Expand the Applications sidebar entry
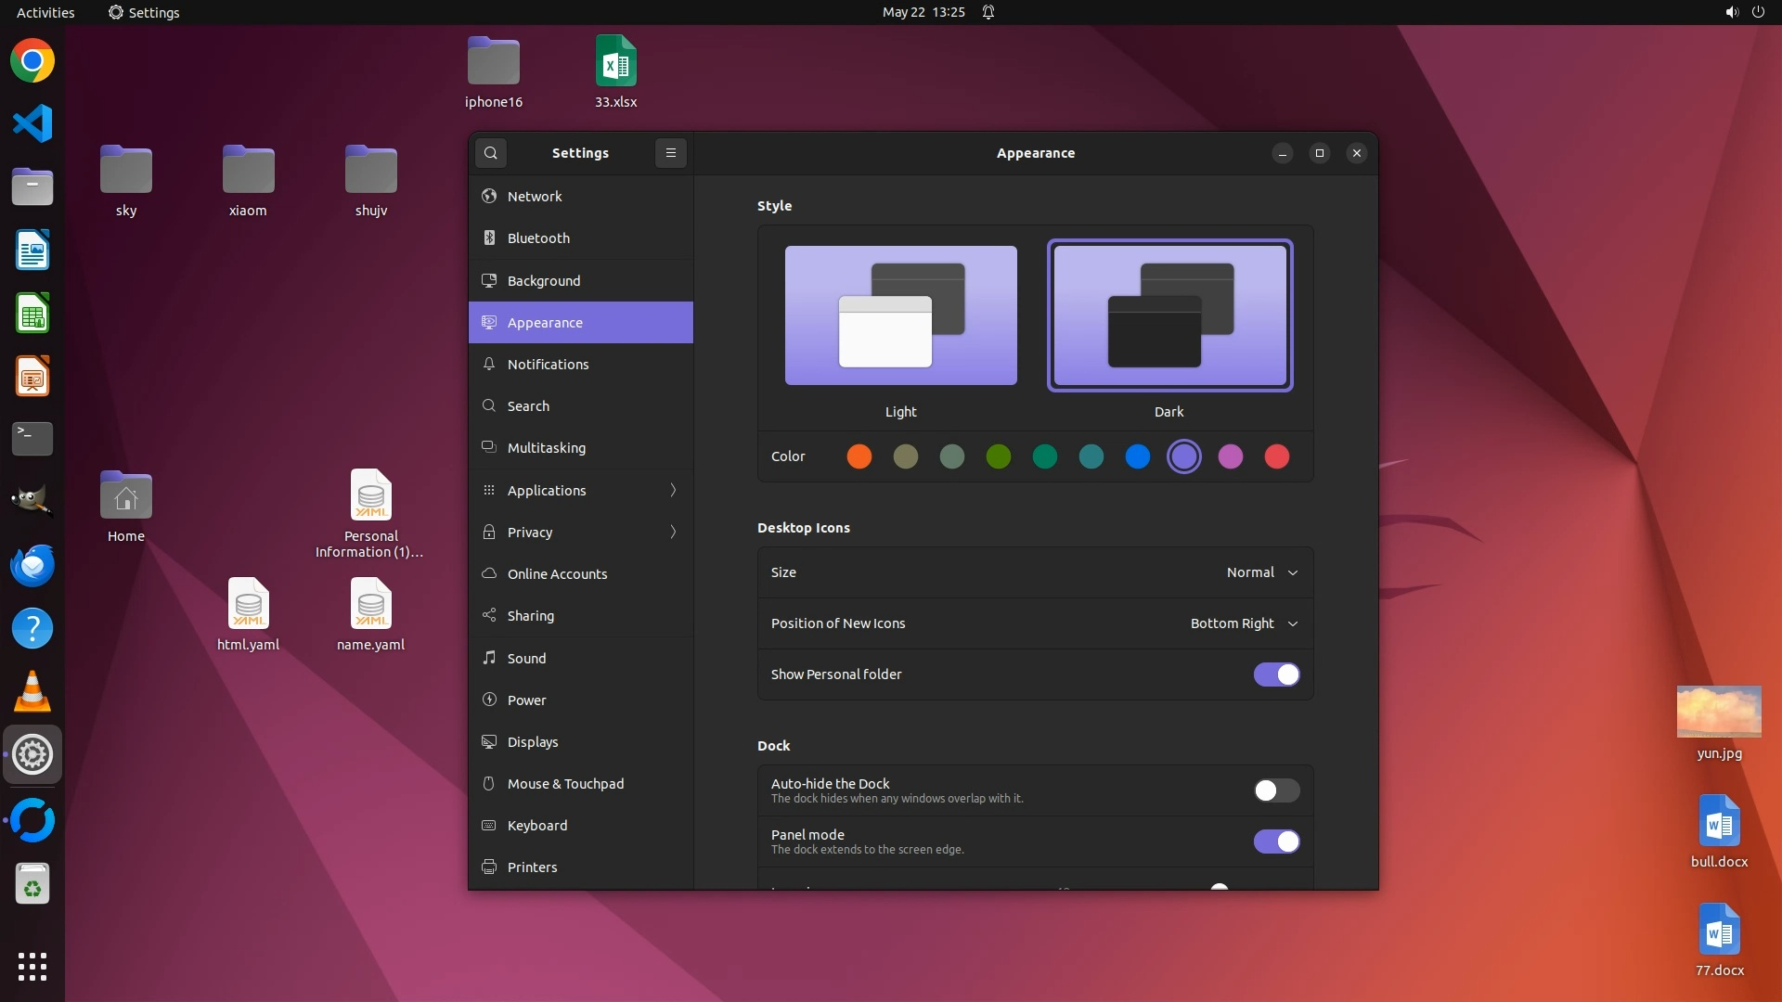Viewport: 1782px width, 1002px height. pos(580,490)
